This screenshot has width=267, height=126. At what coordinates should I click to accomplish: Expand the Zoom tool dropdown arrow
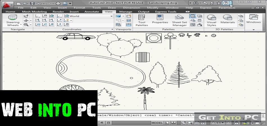[x=31, y=25]
